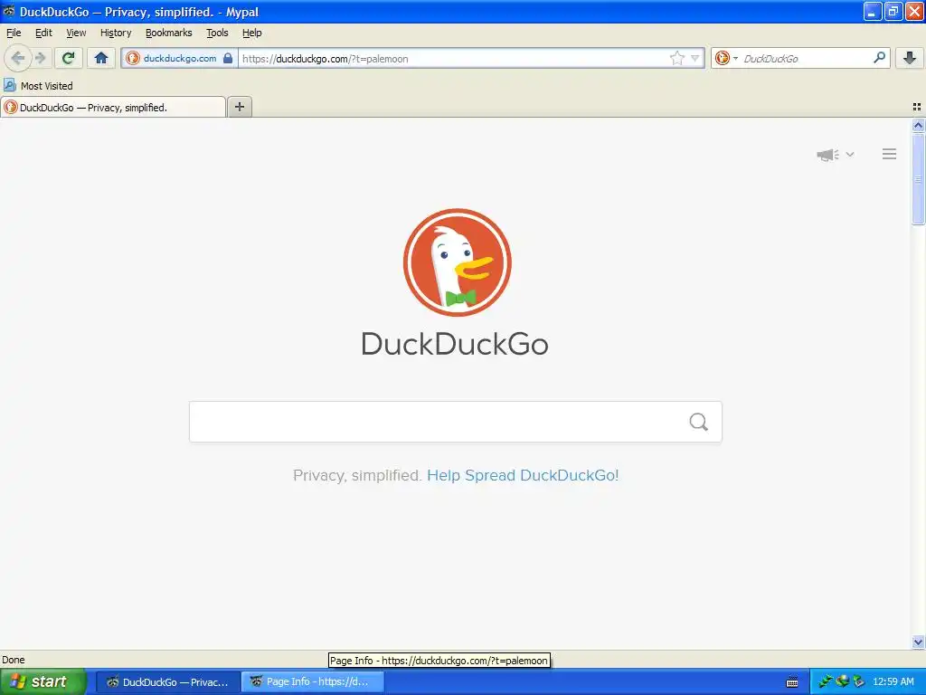Reload the current page
This screenshot has height=695, width=926.
[69, 58]
